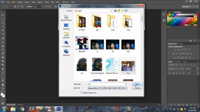Select the Paint Bucket tool
Screen dimensions: 200x112
click(x=3, y=57)
